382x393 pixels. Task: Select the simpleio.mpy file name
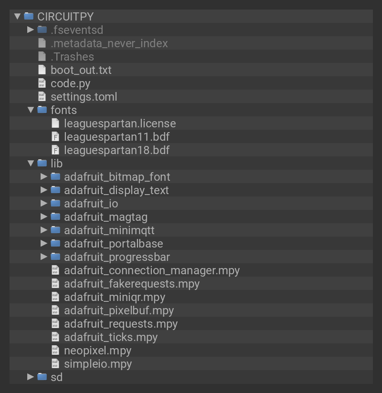(x=98, y=364)
